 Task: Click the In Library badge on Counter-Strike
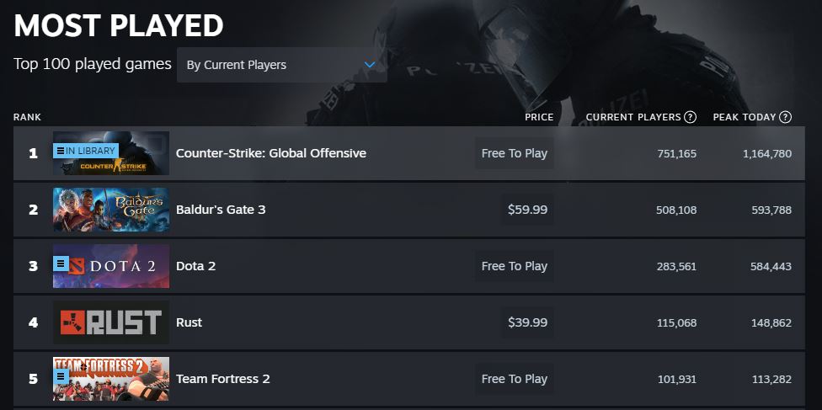pyautogui.click(x=85, y=151)
